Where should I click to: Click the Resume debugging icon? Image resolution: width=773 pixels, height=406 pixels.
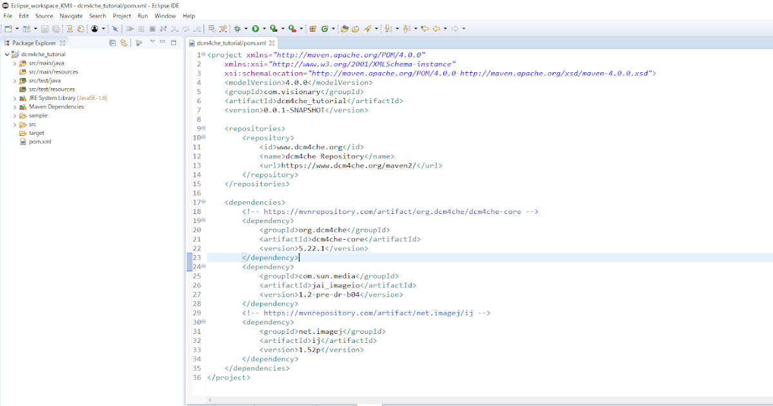coord(130,28)
